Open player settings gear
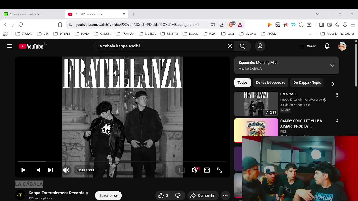The height and width of the screenshot is (201, 358). point(195,170)
